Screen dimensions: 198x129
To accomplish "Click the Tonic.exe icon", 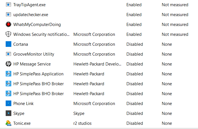I will (8, 123).
